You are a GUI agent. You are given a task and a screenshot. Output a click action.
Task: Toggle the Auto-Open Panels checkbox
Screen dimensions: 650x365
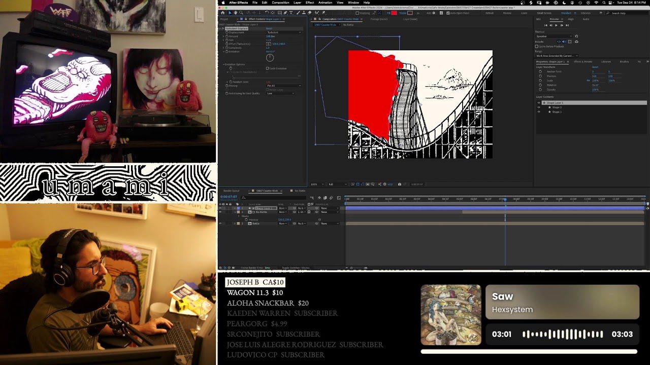point(447,13)
